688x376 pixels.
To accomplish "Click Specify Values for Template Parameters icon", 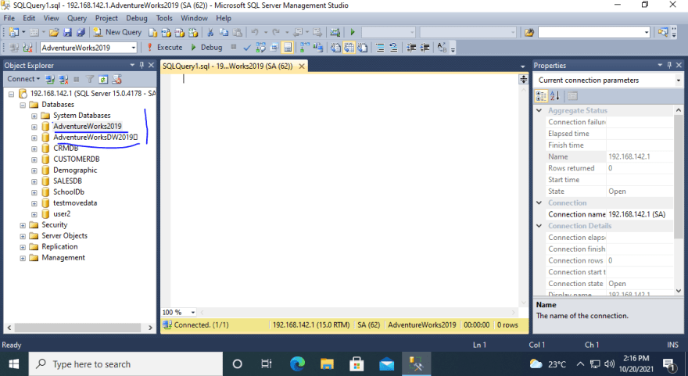I will pos(442,48).
